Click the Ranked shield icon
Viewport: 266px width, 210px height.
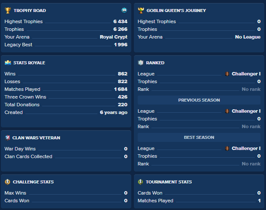[x=141, y=63]
